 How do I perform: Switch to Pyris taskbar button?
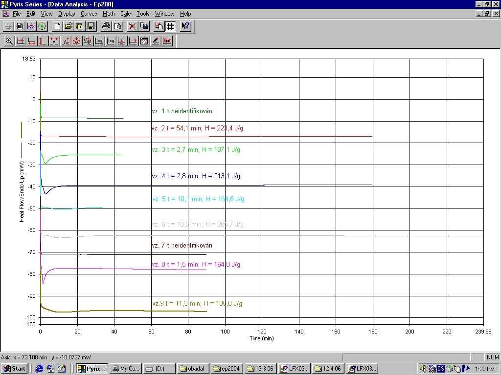pyautogui.click(x=92, y=369)
